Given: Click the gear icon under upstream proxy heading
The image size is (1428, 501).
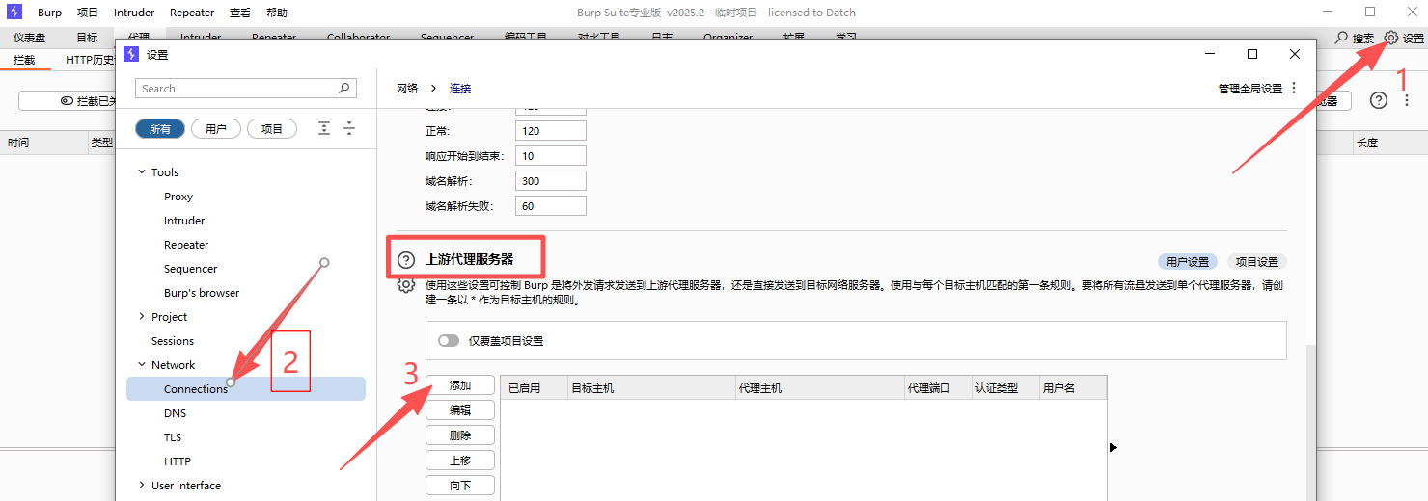Looking at the screenshot, I should tap(406, 285).
